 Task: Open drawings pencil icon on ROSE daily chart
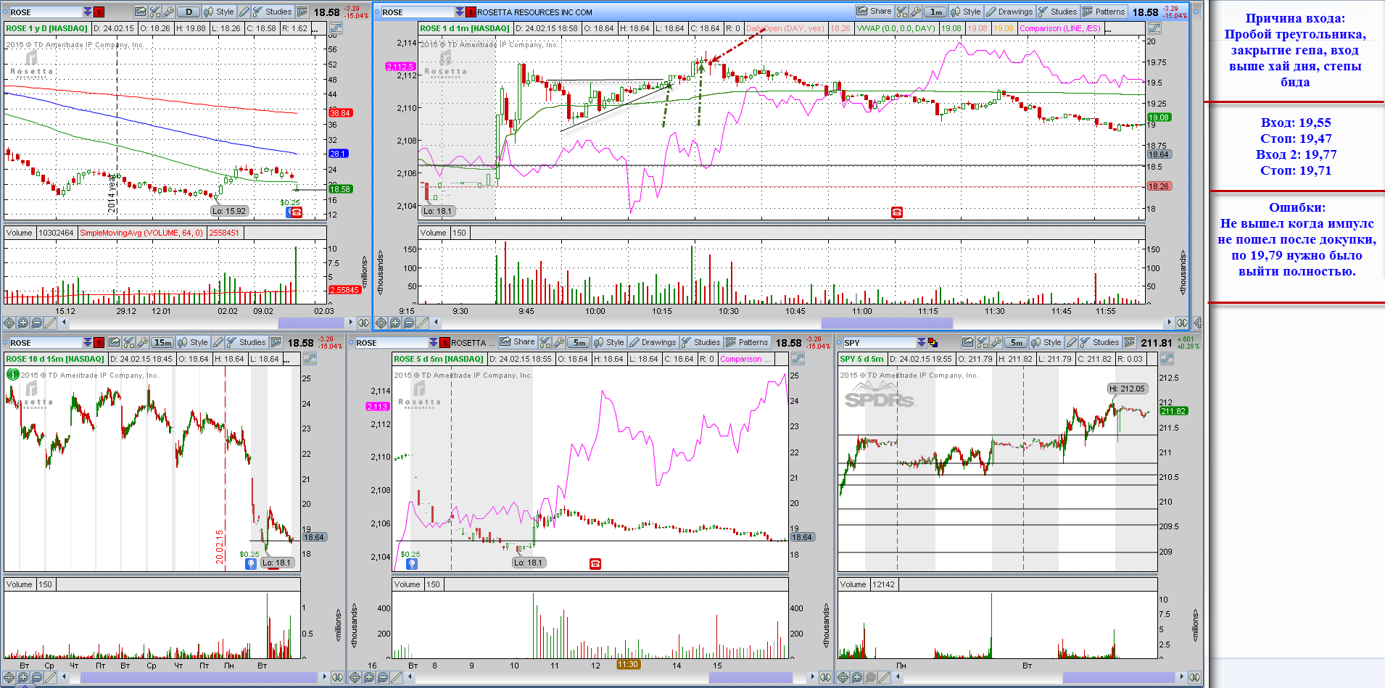244,12
